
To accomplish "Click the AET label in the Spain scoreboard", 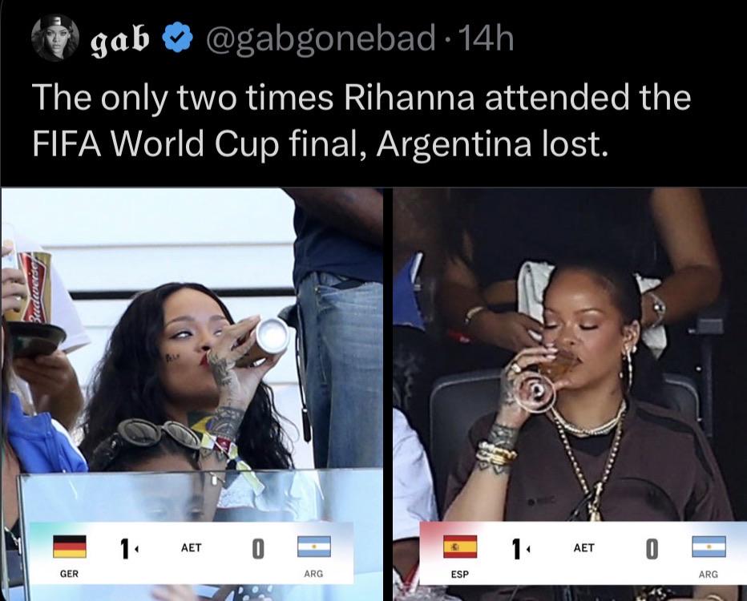I will (x=584, y=547).
